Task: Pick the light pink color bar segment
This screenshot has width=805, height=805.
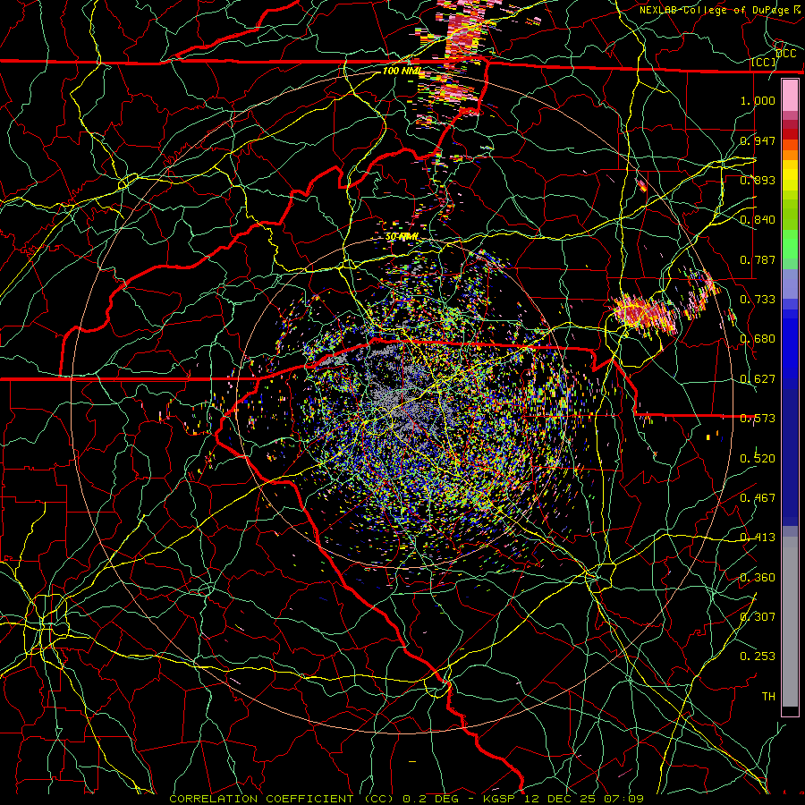Action: click(790, 95)
